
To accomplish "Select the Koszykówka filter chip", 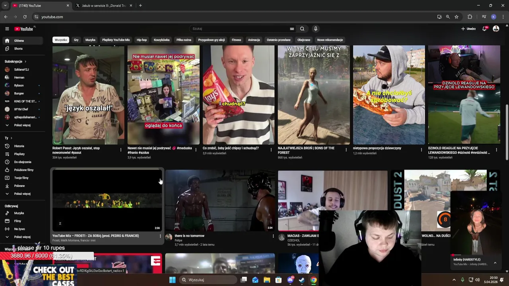I will 161,40.
